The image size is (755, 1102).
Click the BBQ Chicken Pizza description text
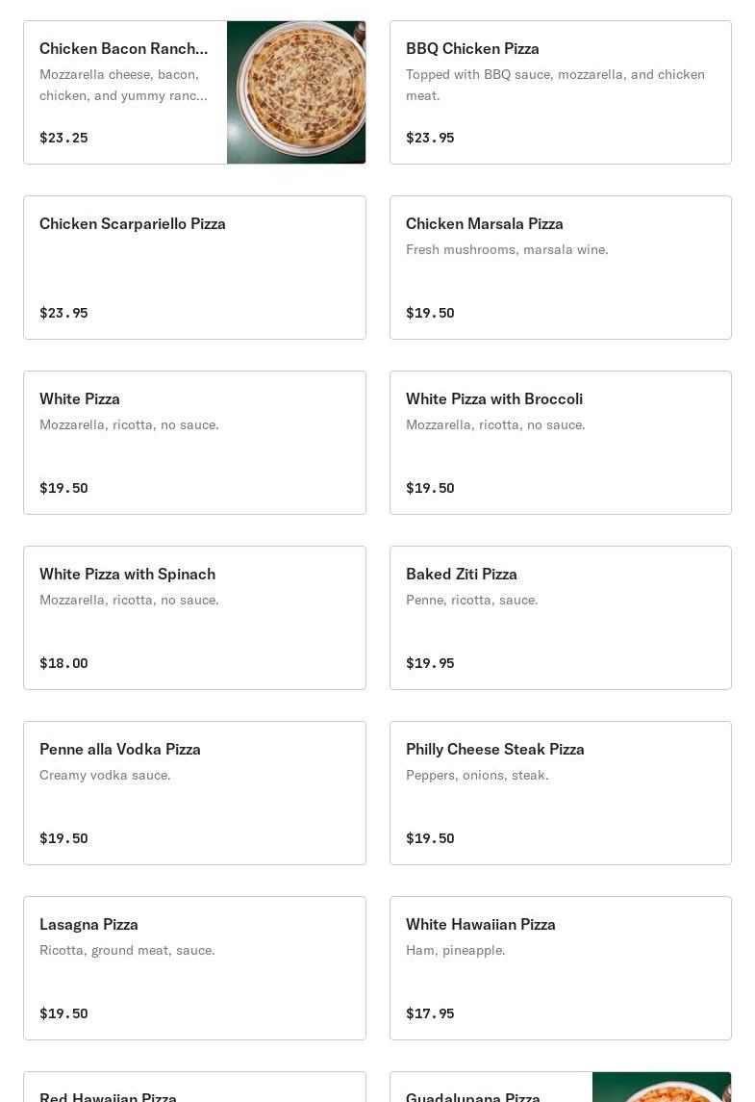pyautogui.click(x=555, y=85)
